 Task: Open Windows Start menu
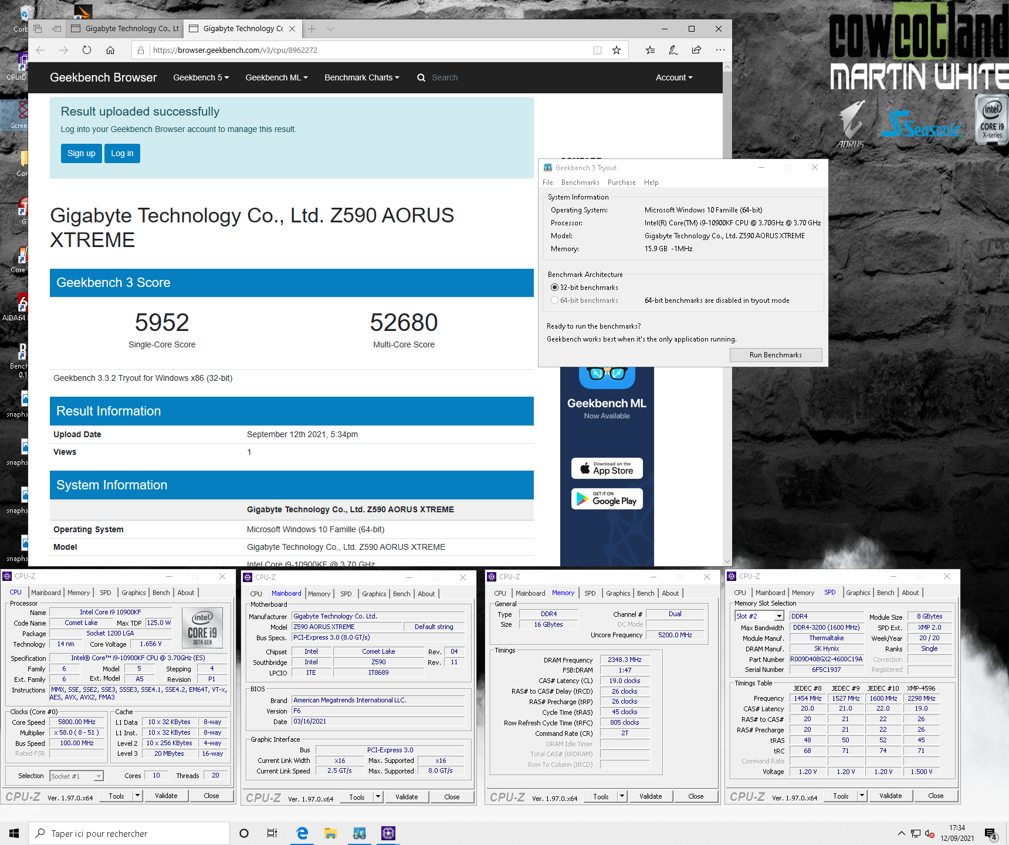coord(14,833)
